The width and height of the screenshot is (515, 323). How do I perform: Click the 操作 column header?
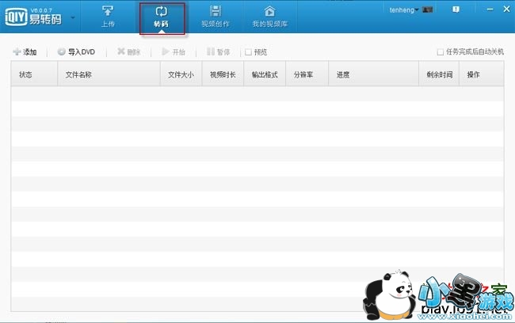pyautogui.click(x=481, y=74)
